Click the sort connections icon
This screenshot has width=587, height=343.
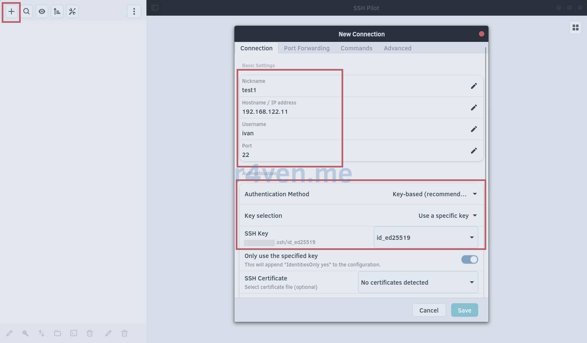[57, 11]
